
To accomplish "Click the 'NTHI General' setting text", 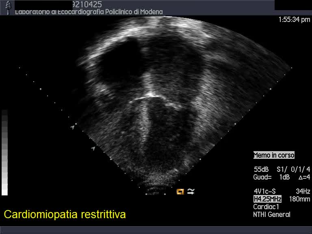I will tap(272, 214).
